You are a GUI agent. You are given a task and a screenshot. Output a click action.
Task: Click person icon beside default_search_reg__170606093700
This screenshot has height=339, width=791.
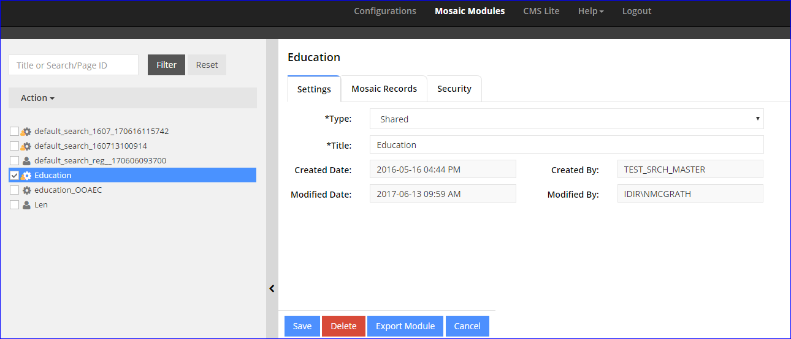click(26, 161)
